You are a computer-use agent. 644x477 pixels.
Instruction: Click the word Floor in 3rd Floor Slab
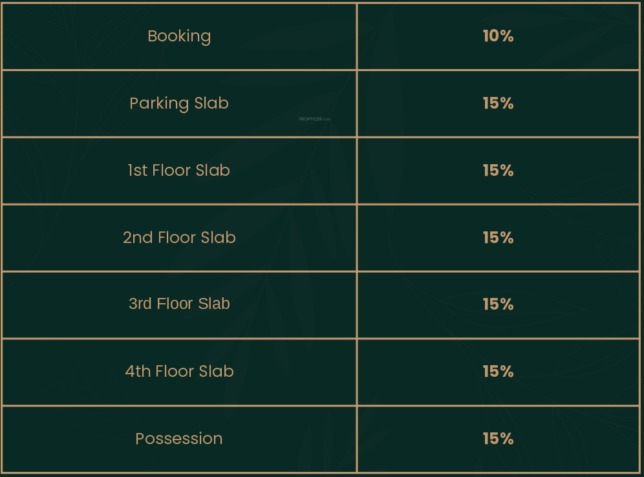coord(175,304)
